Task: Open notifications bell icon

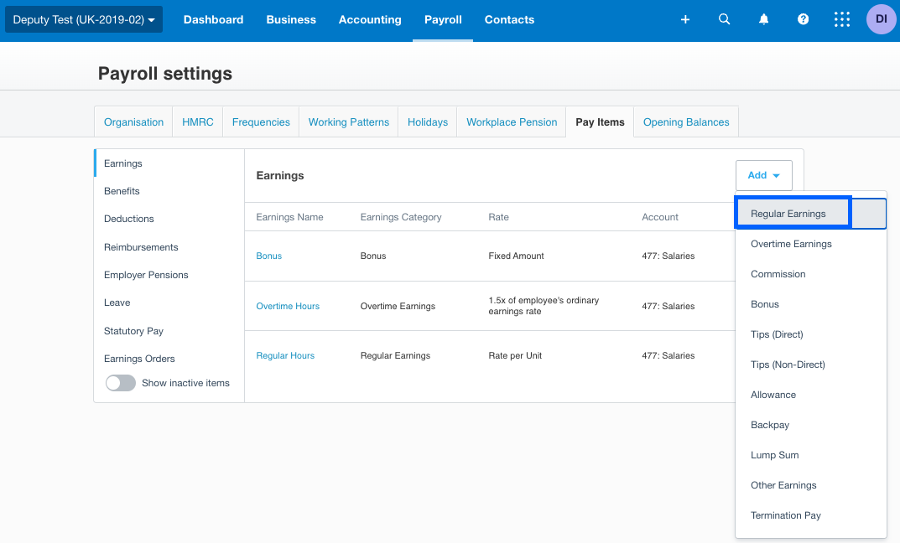Action: [x=763, y=19]
